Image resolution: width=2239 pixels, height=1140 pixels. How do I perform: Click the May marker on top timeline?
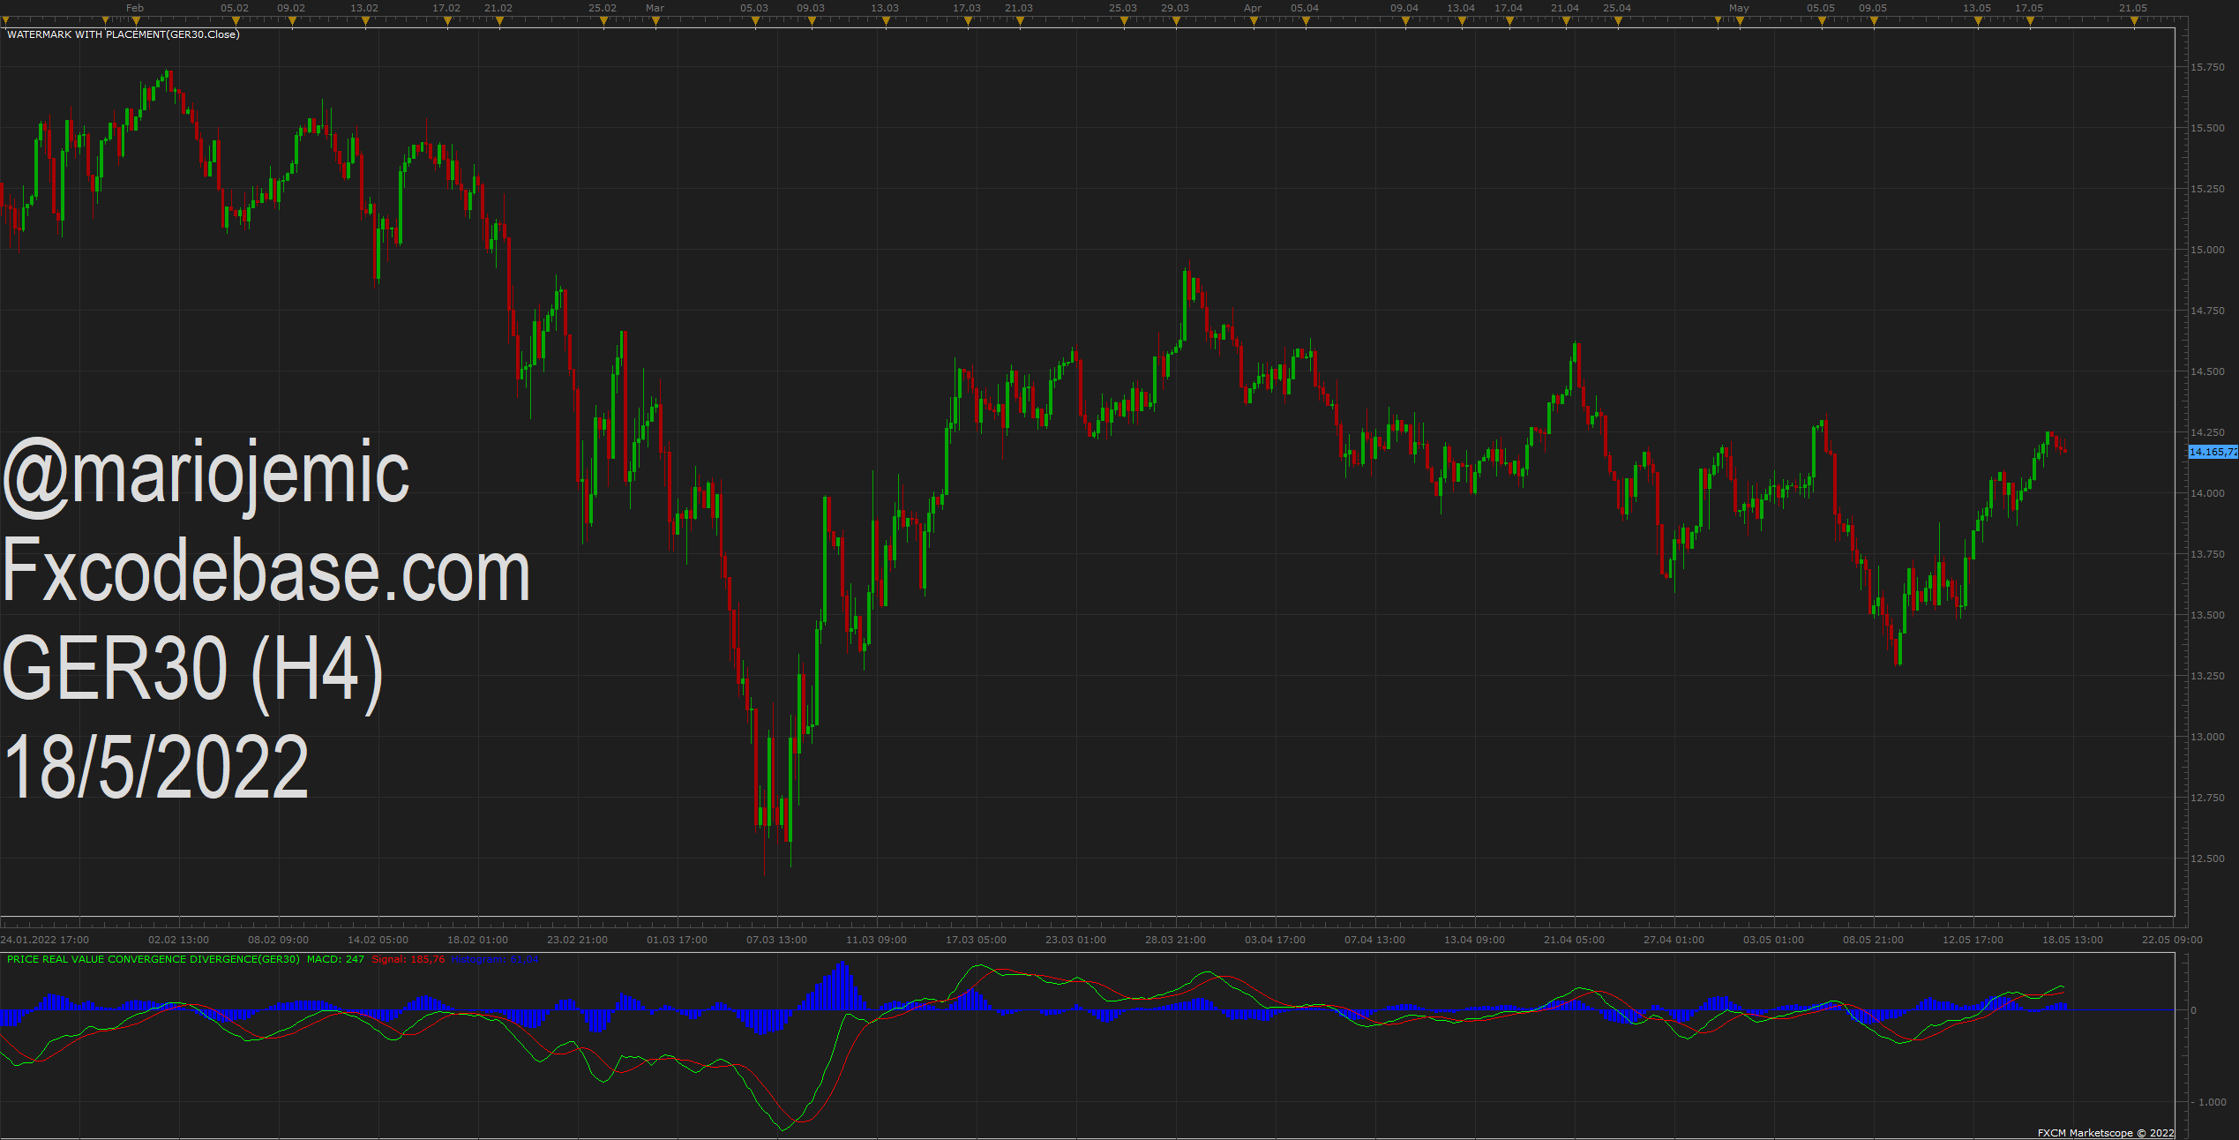coord(1739,8)
